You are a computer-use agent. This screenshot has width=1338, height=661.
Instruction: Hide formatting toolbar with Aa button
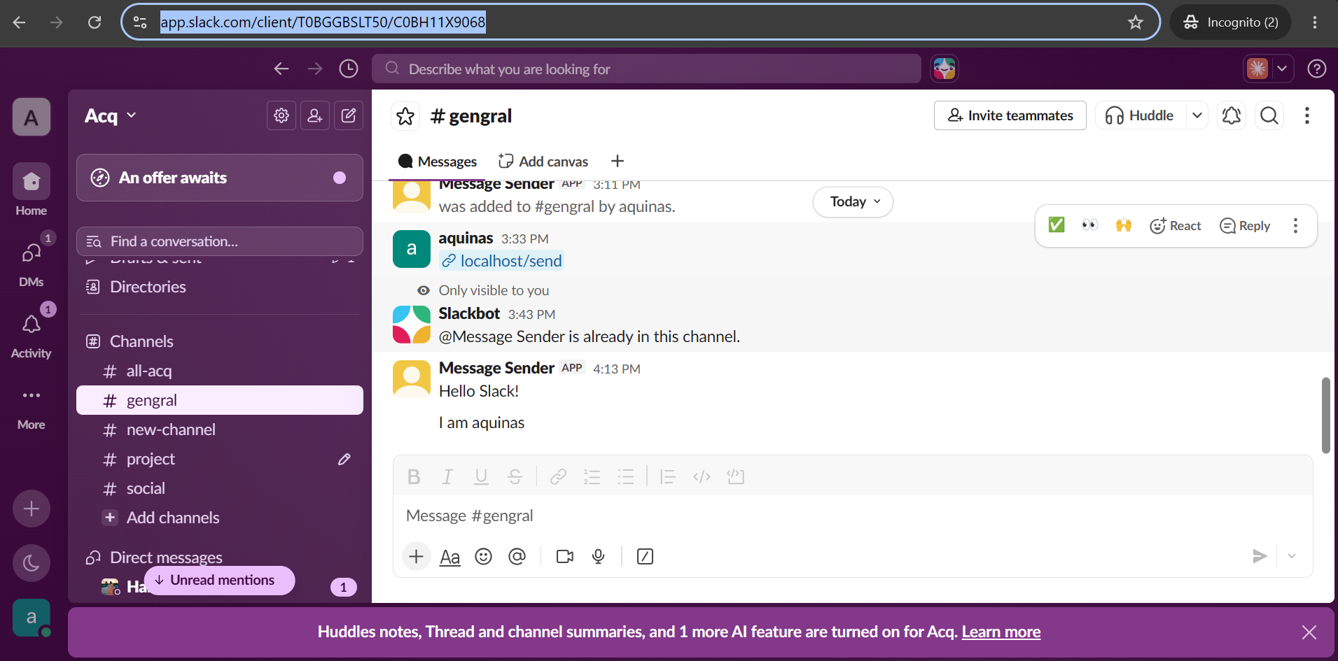(450, 557)
